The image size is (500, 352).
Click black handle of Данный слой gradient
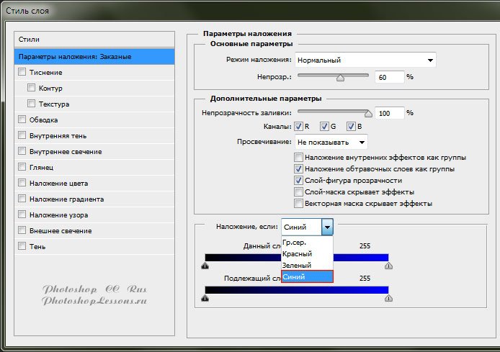(x=205, y=266)
